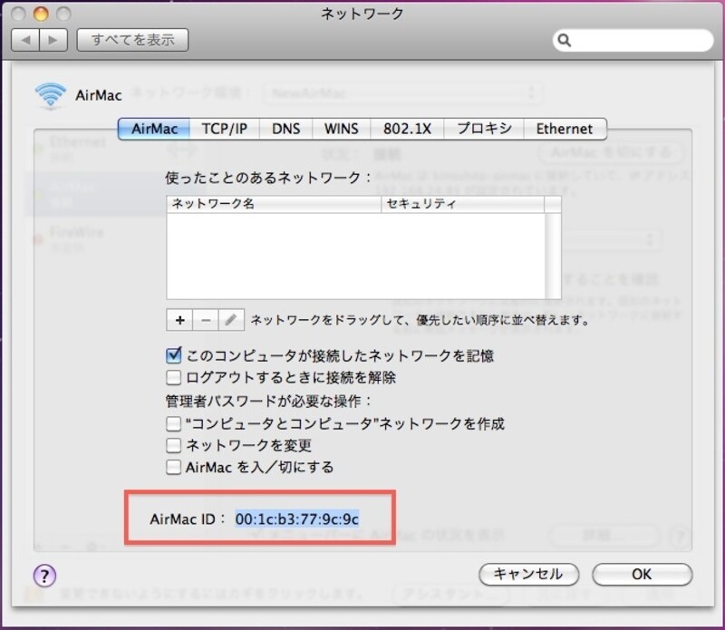
Task: Remove network with the minus button
Action: coord(206,320)
